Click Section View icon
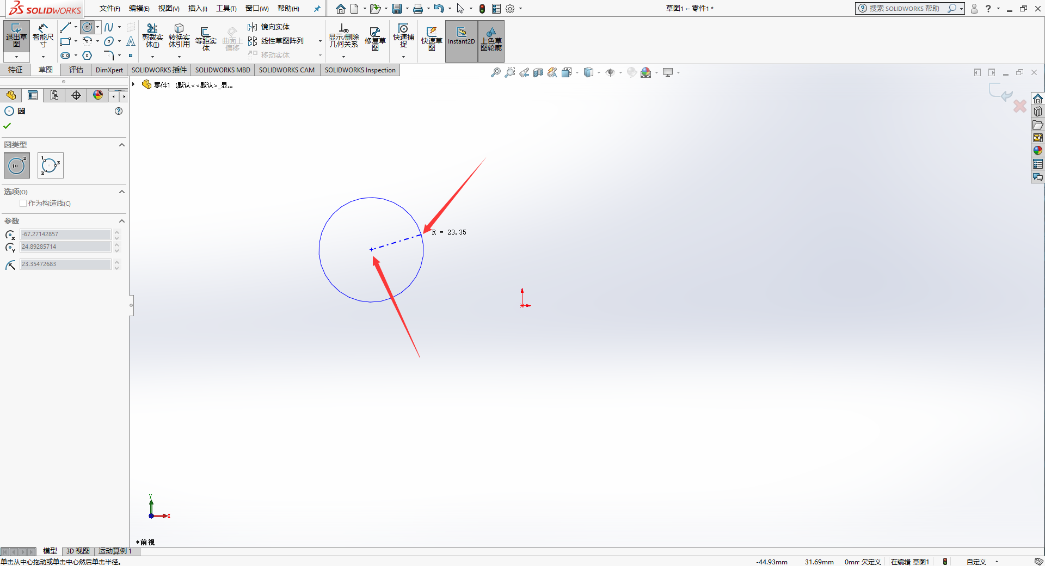The image size is (1045, 566). [538, 72]
